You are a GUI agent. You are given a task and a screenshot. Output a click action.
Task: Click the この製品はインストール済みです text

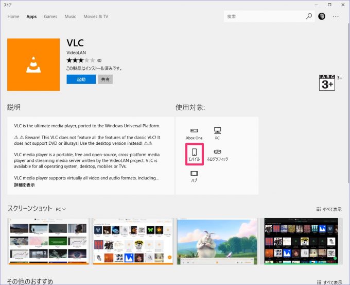(x=94, y=68)
